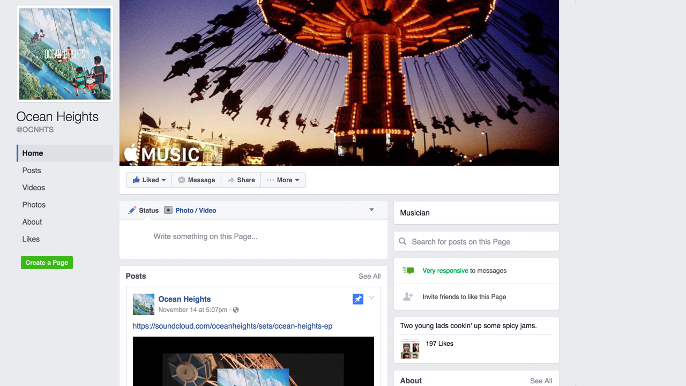Image resolution: width=686 pixels, height=386 pixels.
Task: Click the Very responsive link
Action: click(x=445, y=271)
